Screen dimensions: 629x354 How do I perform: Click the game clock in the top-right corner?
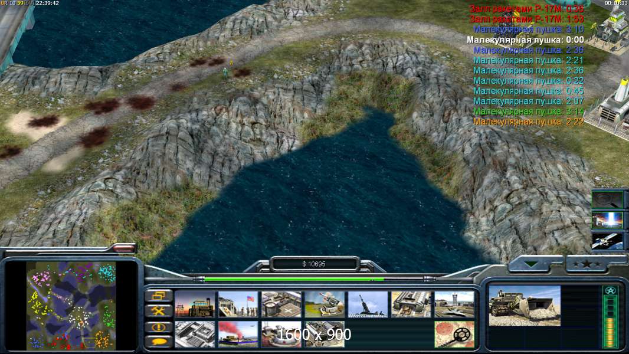coord(616,3)
